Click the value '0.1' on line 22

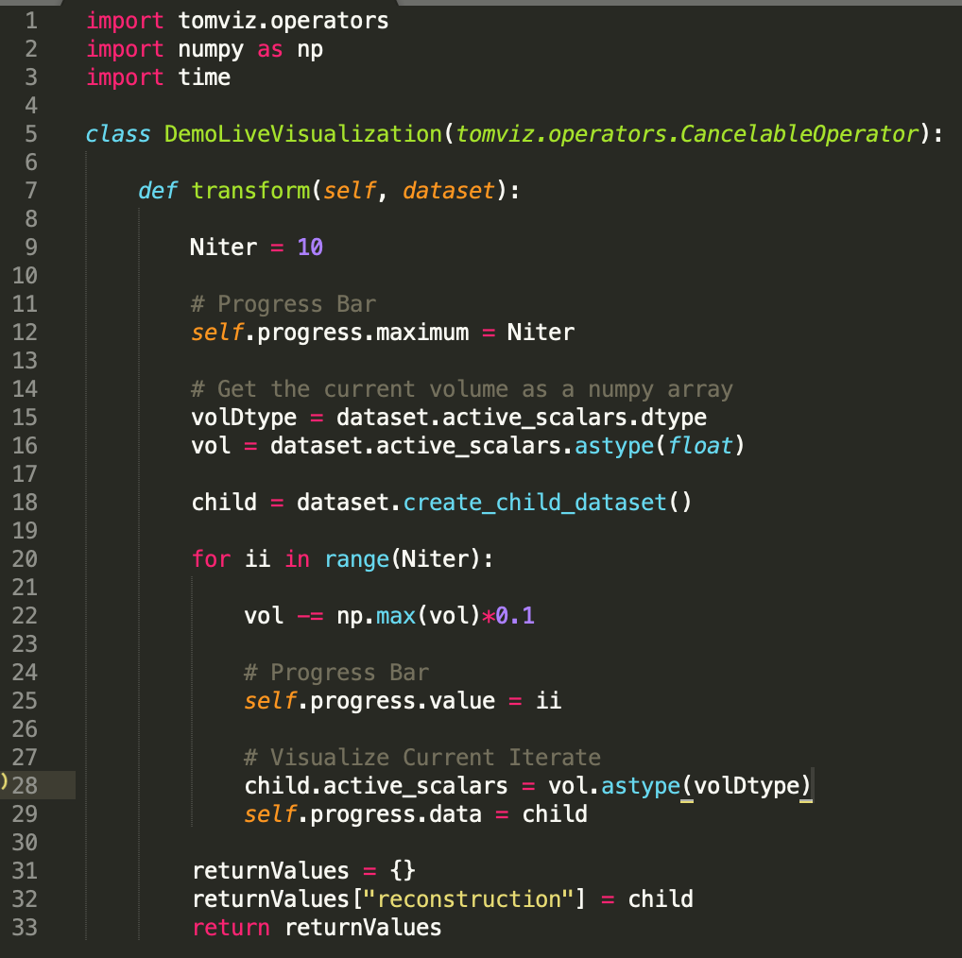tap(515, 616)
